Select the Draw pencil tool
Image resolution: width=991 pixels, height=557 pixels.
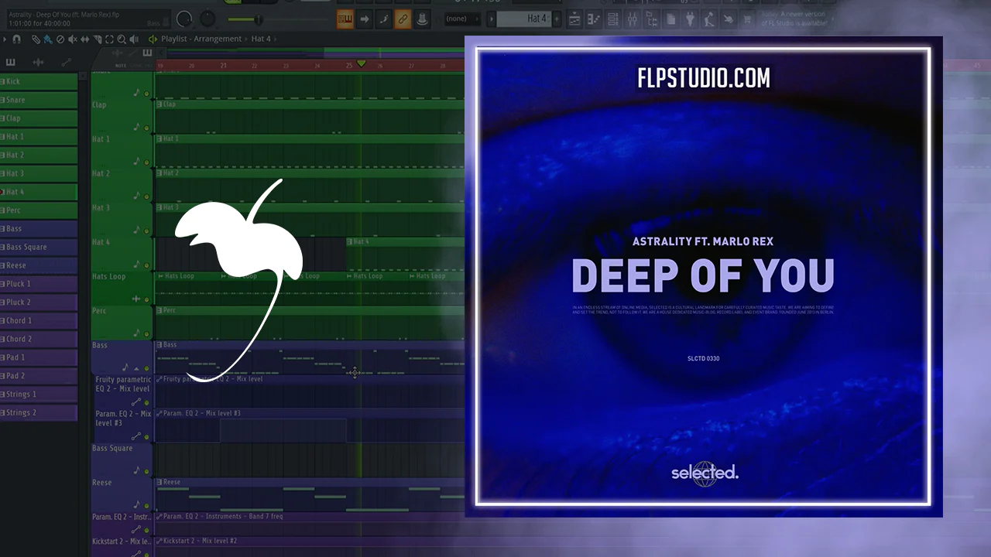(36, 39)
